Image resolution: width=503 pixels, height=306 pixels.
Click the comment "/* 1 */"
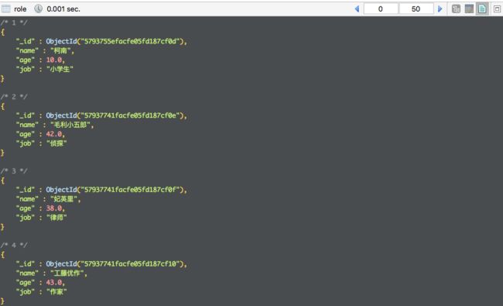pyautogui.click(x=14, y=22)
